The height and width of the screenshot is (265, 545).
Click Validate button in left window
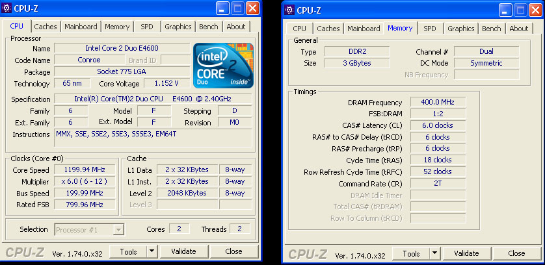coord(183,251)
